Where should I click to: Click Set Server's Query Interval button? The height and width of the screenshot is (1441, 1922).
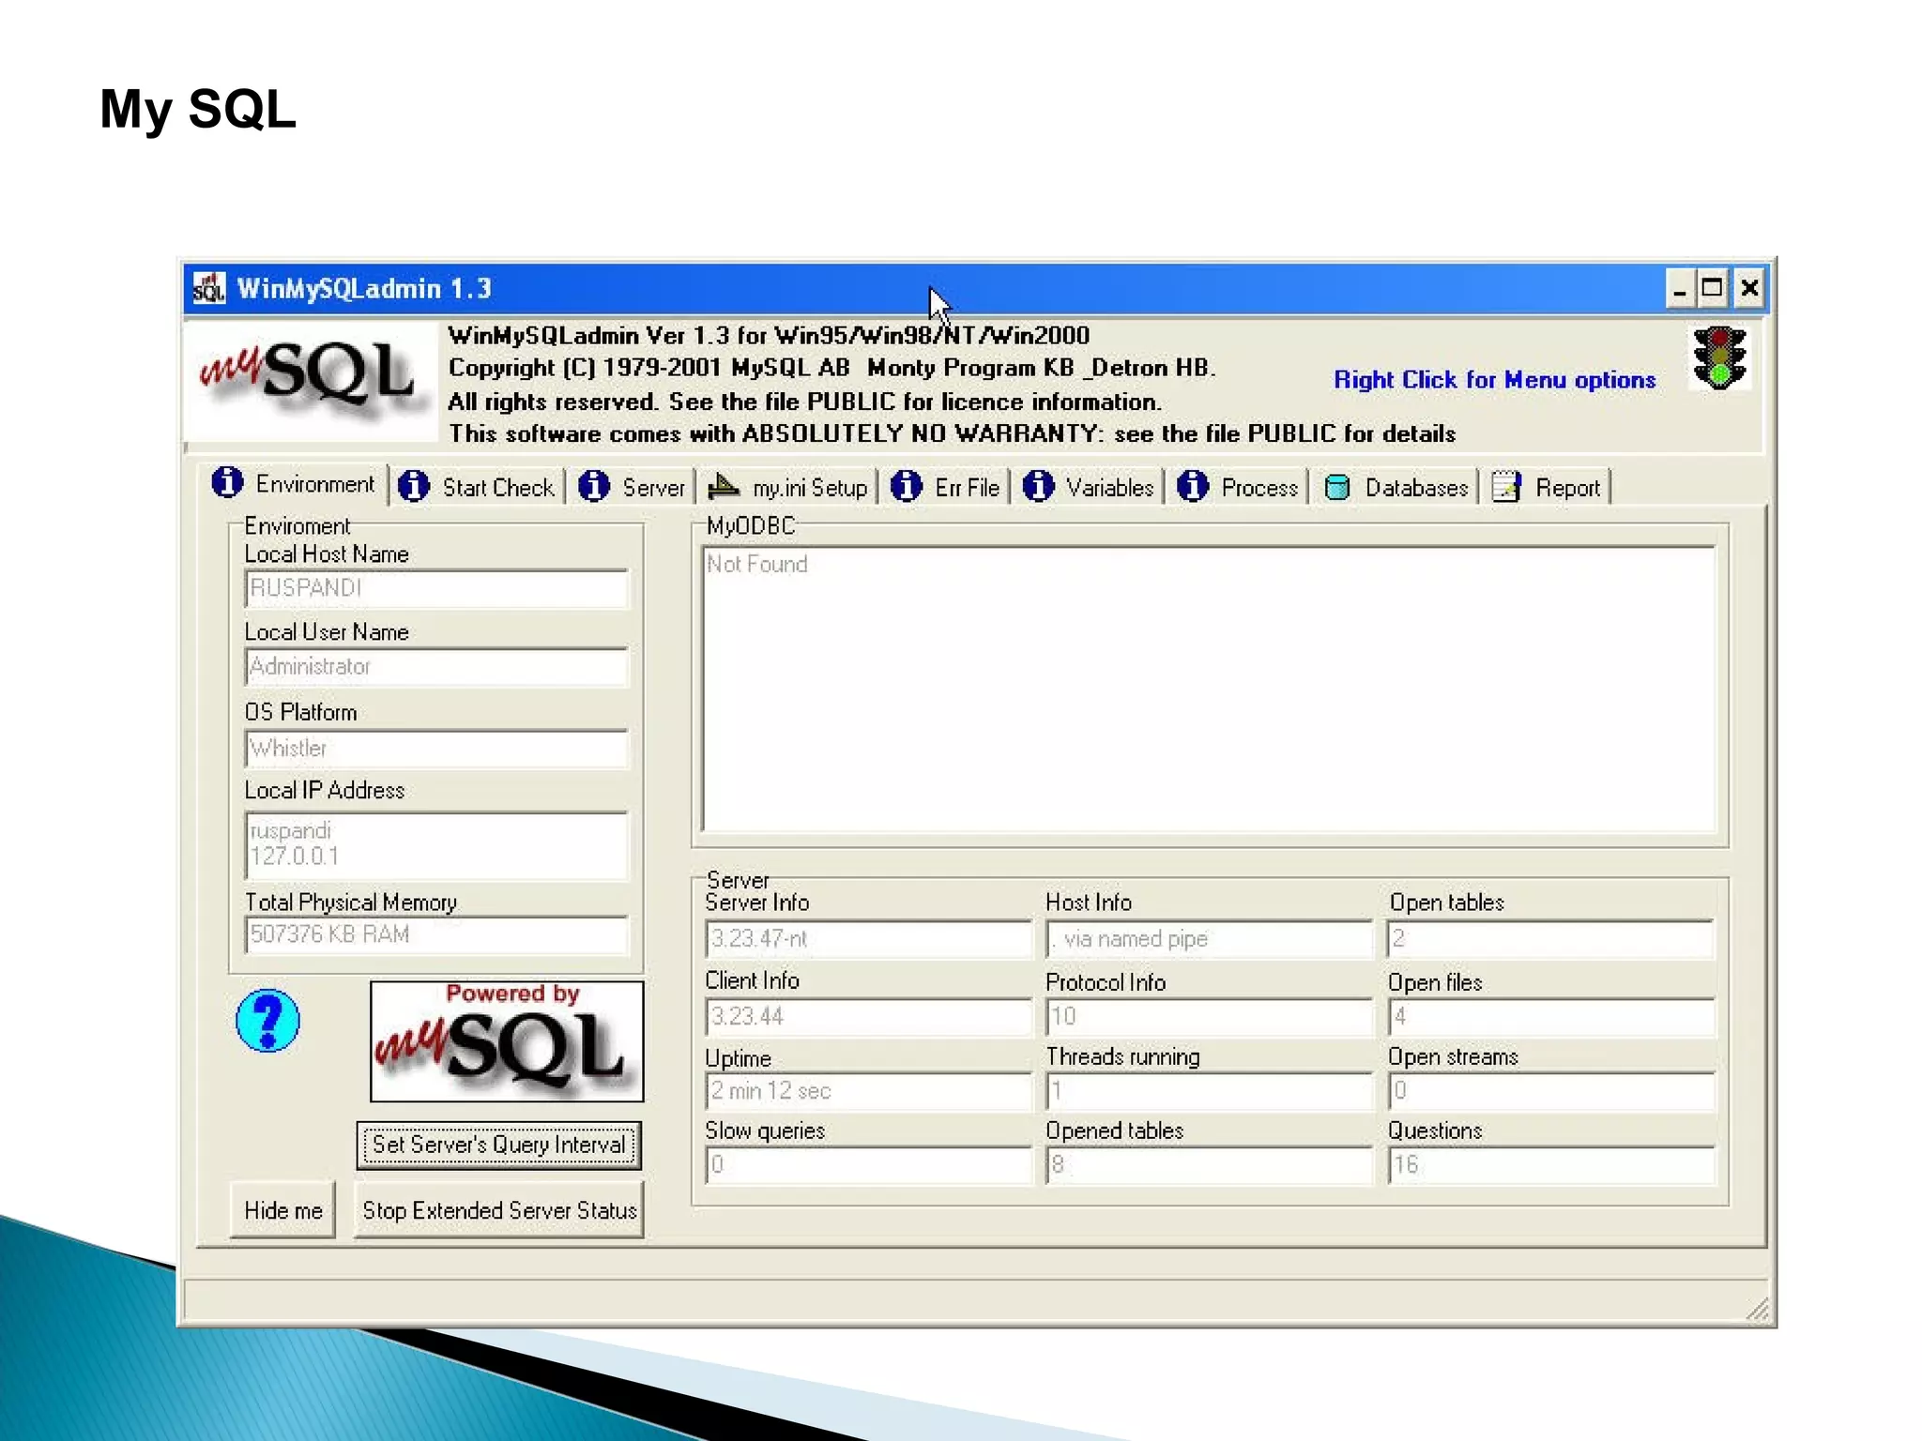[x=499, y=1145]
